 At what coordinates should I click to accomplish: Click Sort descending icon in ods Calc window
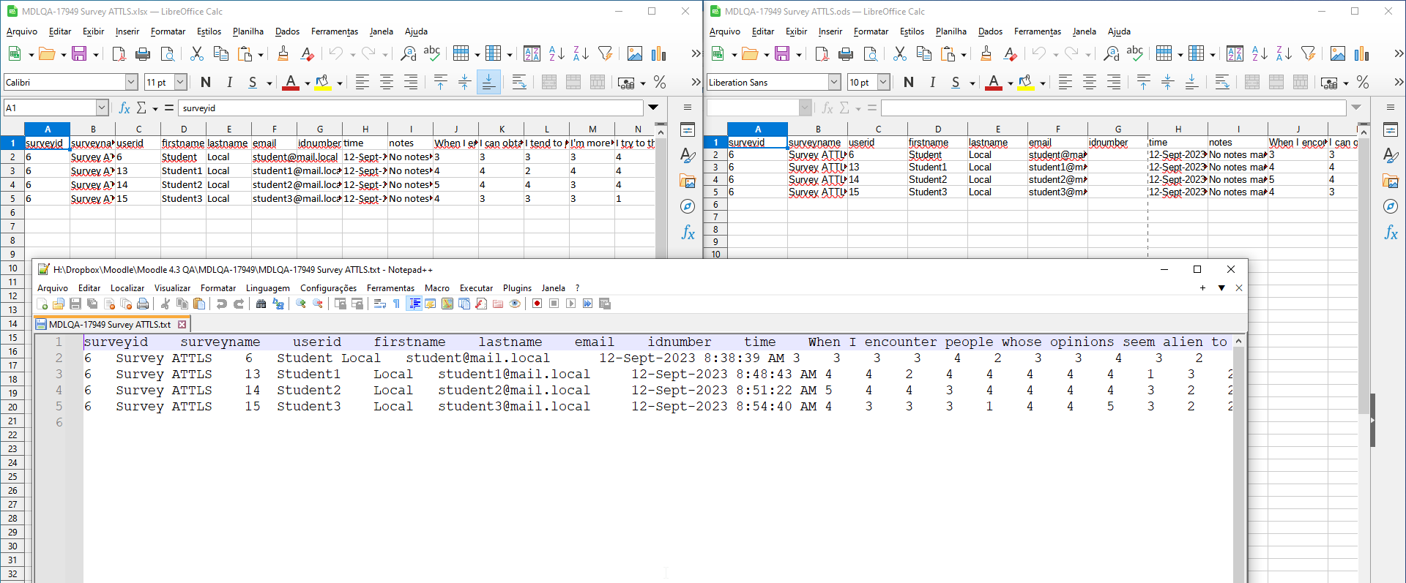[x=1284, y=53]
